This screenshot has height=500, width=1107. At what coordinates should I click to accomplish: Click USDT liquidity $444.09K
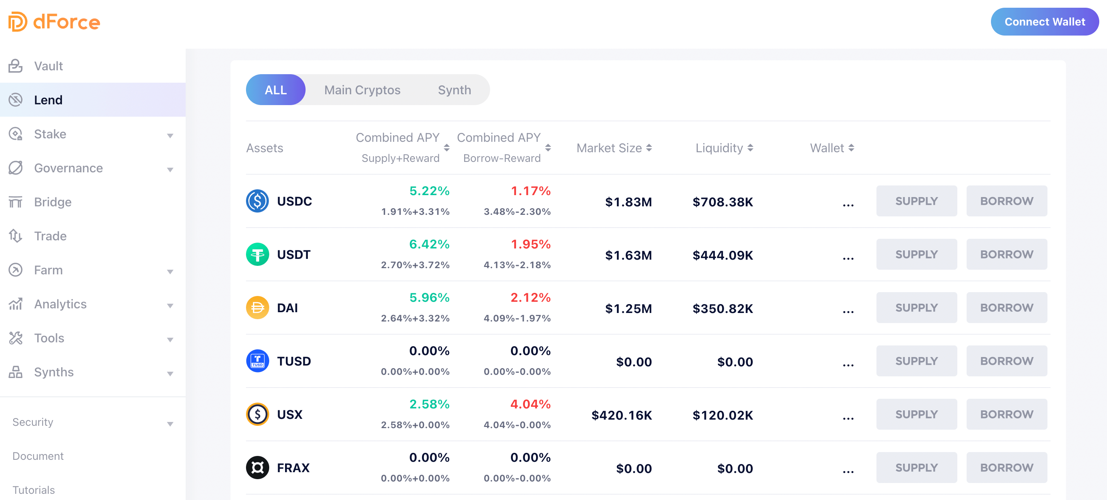(723, 255)
